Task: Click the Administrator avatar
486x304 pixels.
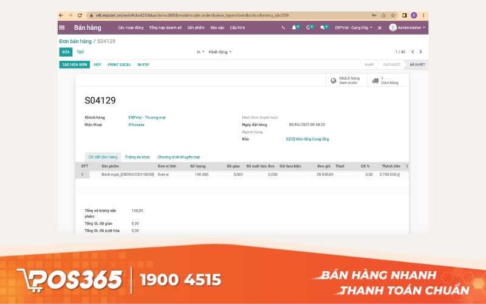Action: (392, 27)
